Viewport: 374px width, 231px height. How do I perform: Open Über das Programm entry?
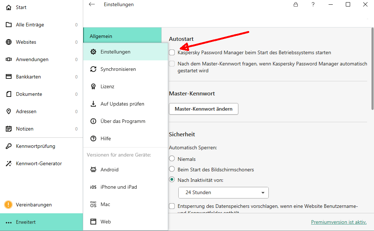tap(126, 121)
